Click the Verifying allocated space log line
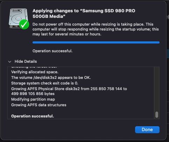This screenshot has height=142, width=169. pos(35,72)
